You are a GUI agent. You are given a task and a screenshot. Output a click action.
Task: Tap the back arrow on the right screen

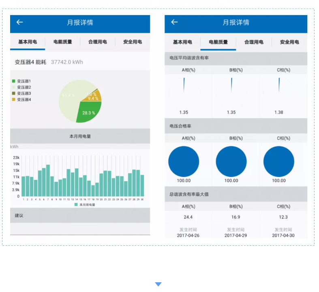pos(174,22)
